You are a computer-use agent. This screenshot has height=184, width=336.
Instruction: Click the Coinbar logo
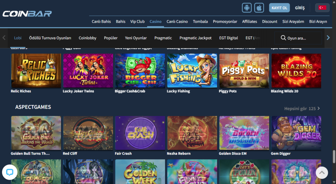27,14
